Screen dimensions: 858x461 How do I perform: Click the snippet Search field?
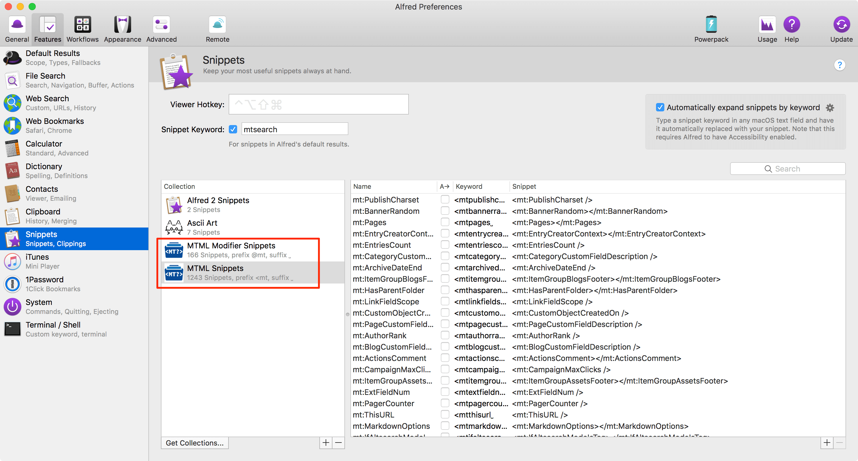pos(787,169)
